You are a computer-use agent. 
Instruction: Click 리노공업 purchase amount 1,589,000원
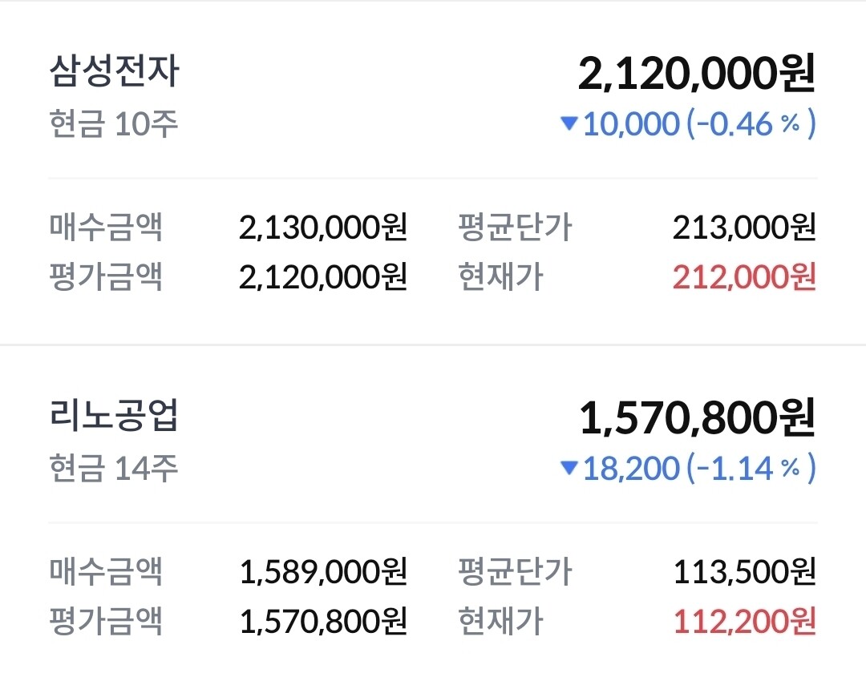(x=323, y=572)
